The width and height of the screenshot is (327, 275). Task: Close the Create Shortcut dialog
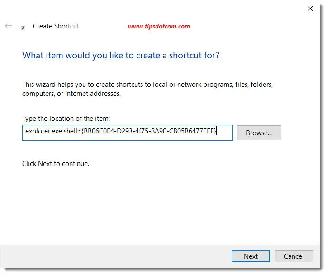tap(310, 9)
